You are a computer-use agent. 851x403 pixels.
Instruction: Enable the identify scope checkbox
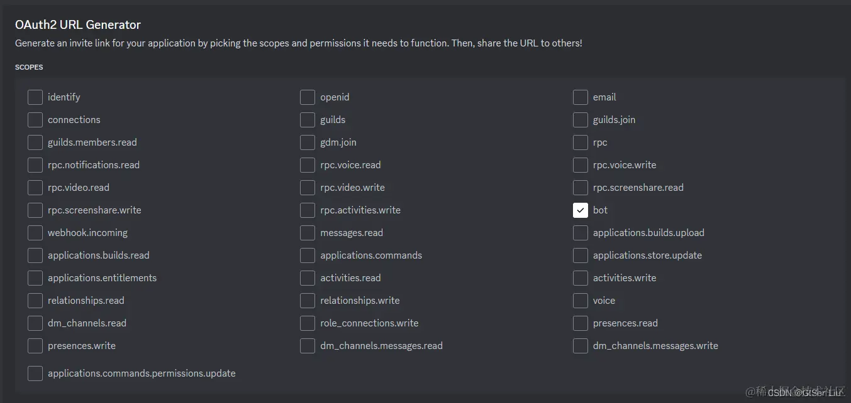click(x=35, y=97)
